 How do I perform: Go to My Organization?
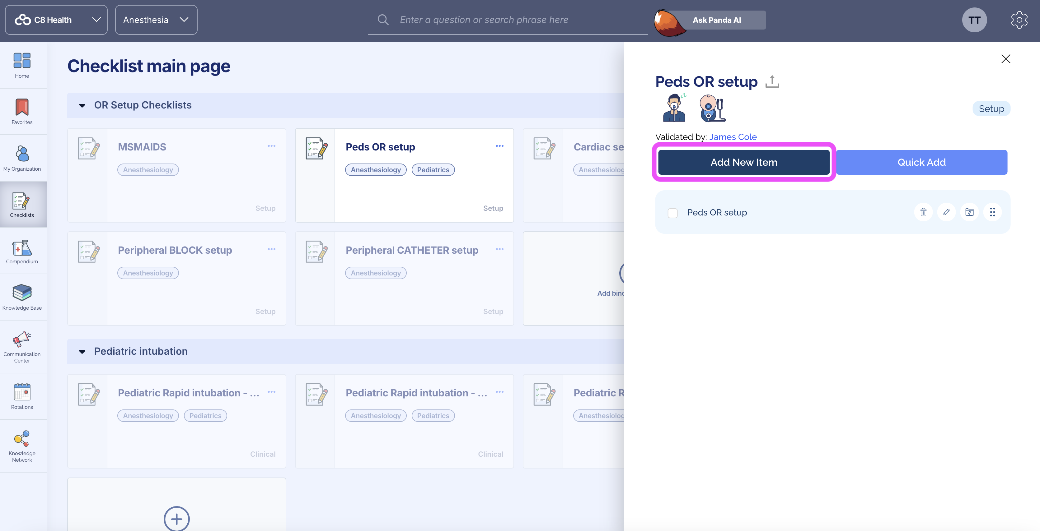[x=22, y=158]
